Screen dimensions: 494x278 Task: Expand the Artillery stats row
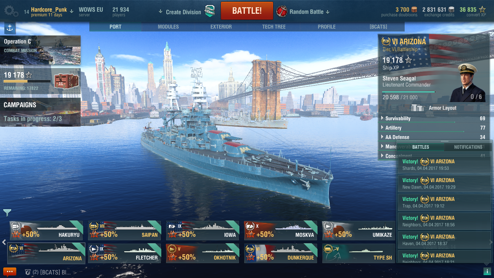(x=433, y=128)
